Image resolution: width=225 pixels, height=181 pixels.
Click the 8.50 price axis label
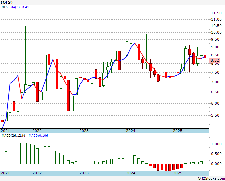(x=215, y=55)
